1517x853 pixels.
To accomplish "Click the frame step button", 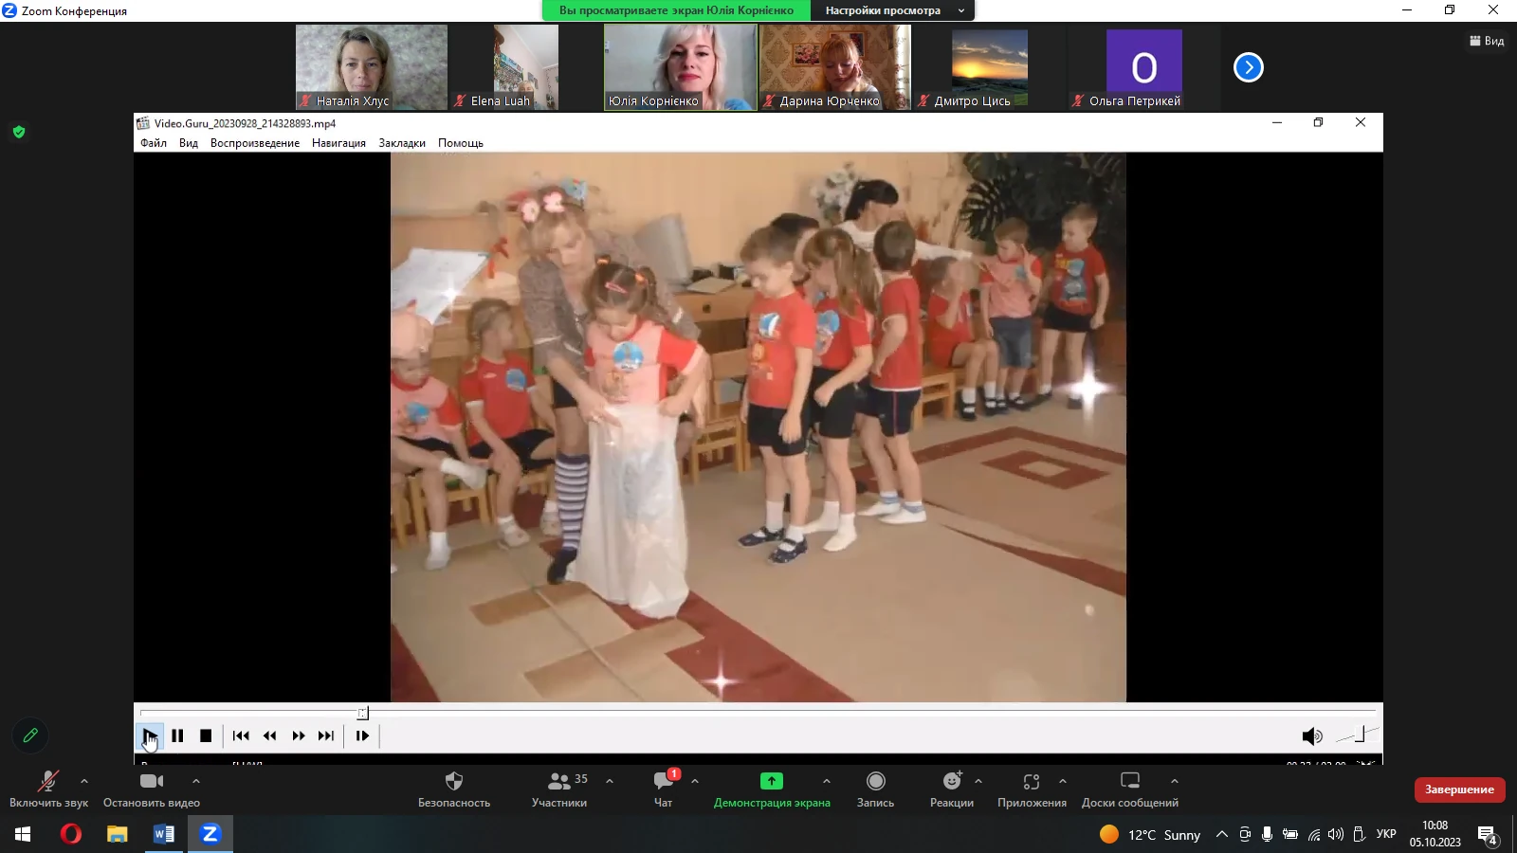I will click(362, 735).
